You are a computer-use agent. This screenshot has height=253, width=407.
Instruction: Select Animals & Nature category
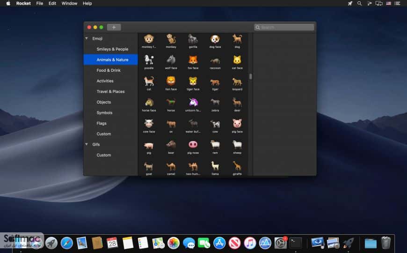click(x=110, y=60)
